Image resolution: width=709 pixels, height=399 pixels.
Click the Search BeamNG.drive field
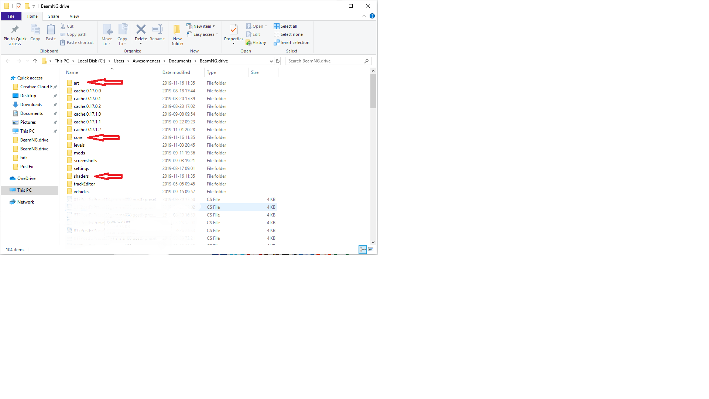[328, 61]
